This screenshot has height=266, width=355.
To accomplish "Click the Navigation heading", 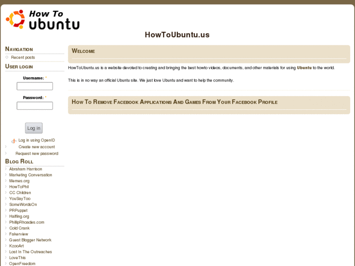I will pyautogui.click(x=19, y=49).
